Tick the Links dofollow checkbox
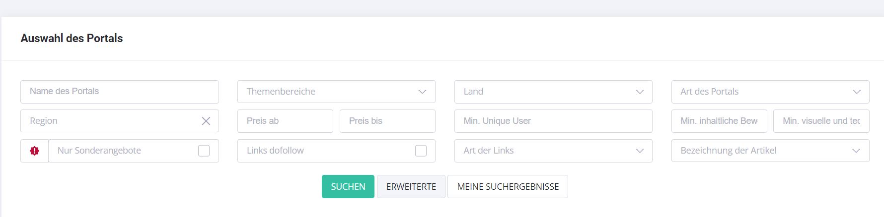 point(421,151)
